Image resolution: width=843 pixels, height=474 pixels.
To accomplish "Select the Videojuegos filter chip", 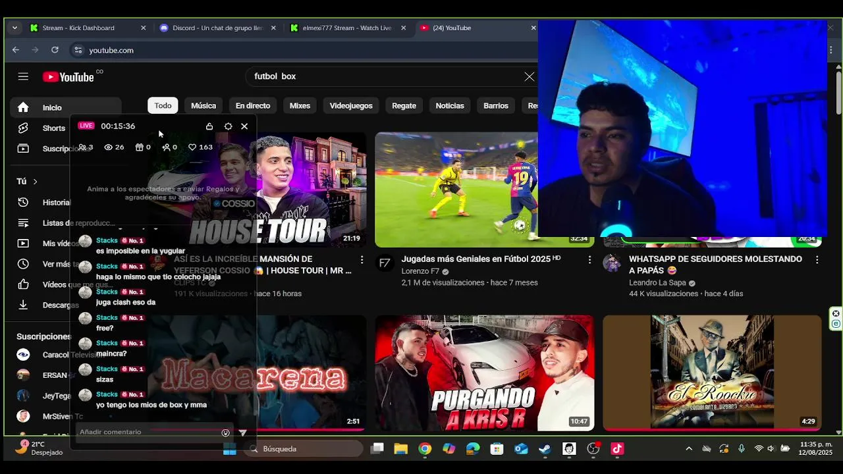I will pyautogui.click(x=351, y=105).
